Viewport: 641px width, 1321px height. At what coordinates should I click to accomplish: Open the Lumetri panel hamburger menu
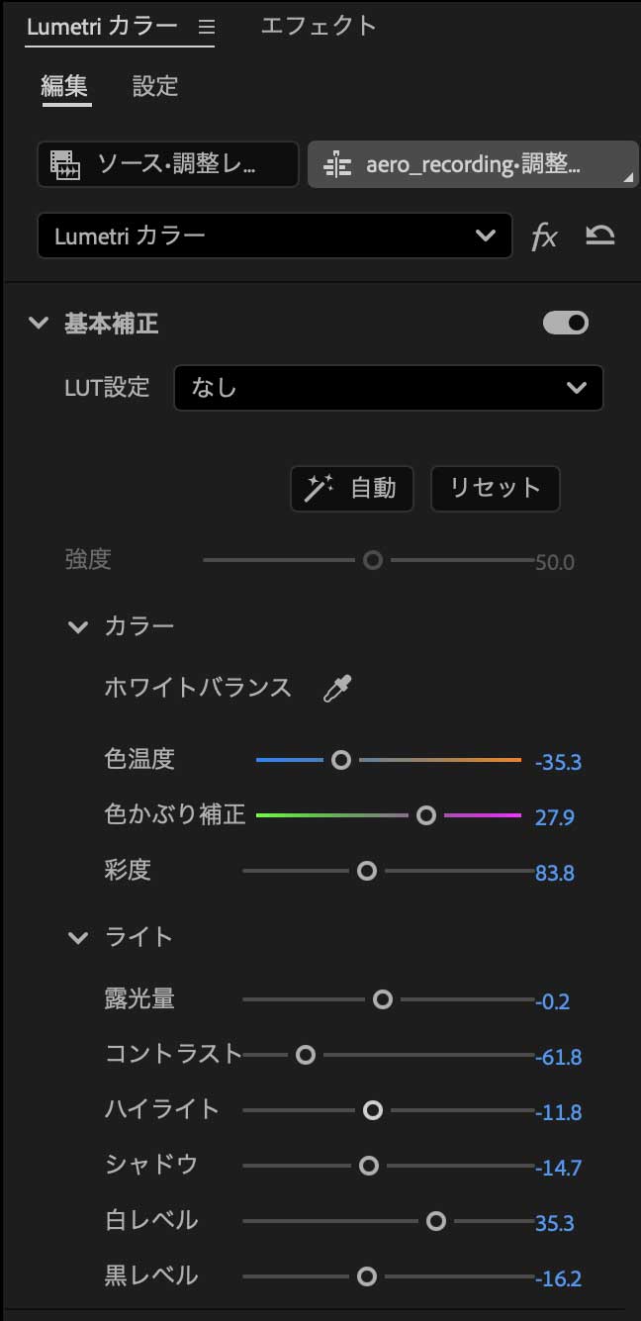pyautogui.click(x=206, y=28)
